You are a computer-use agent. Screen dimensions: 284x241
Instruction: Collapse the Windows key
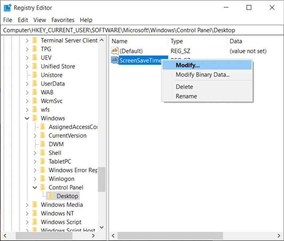(27, 118)
